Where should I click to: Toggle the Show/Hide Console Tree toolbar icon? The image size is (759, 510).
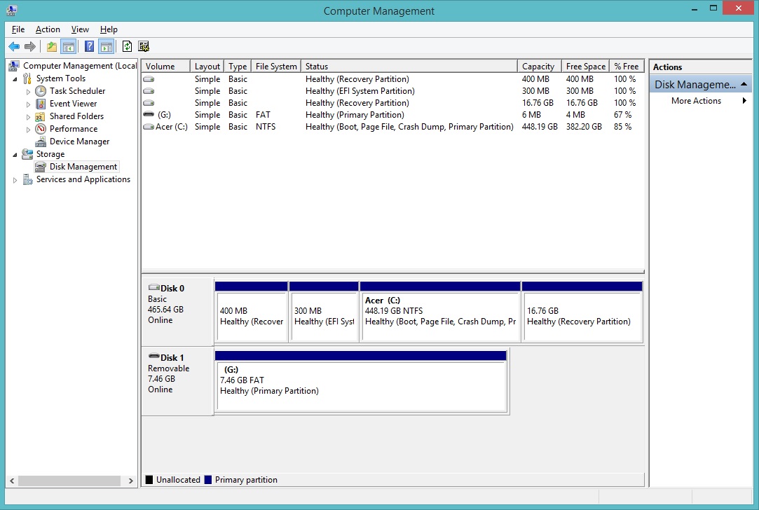click(68, 46)
